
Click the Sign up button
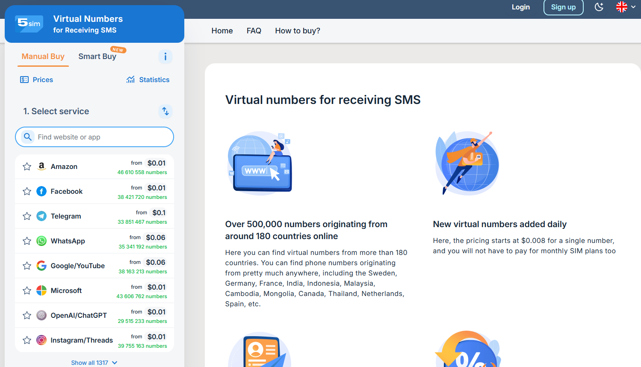tap(564, 7)
